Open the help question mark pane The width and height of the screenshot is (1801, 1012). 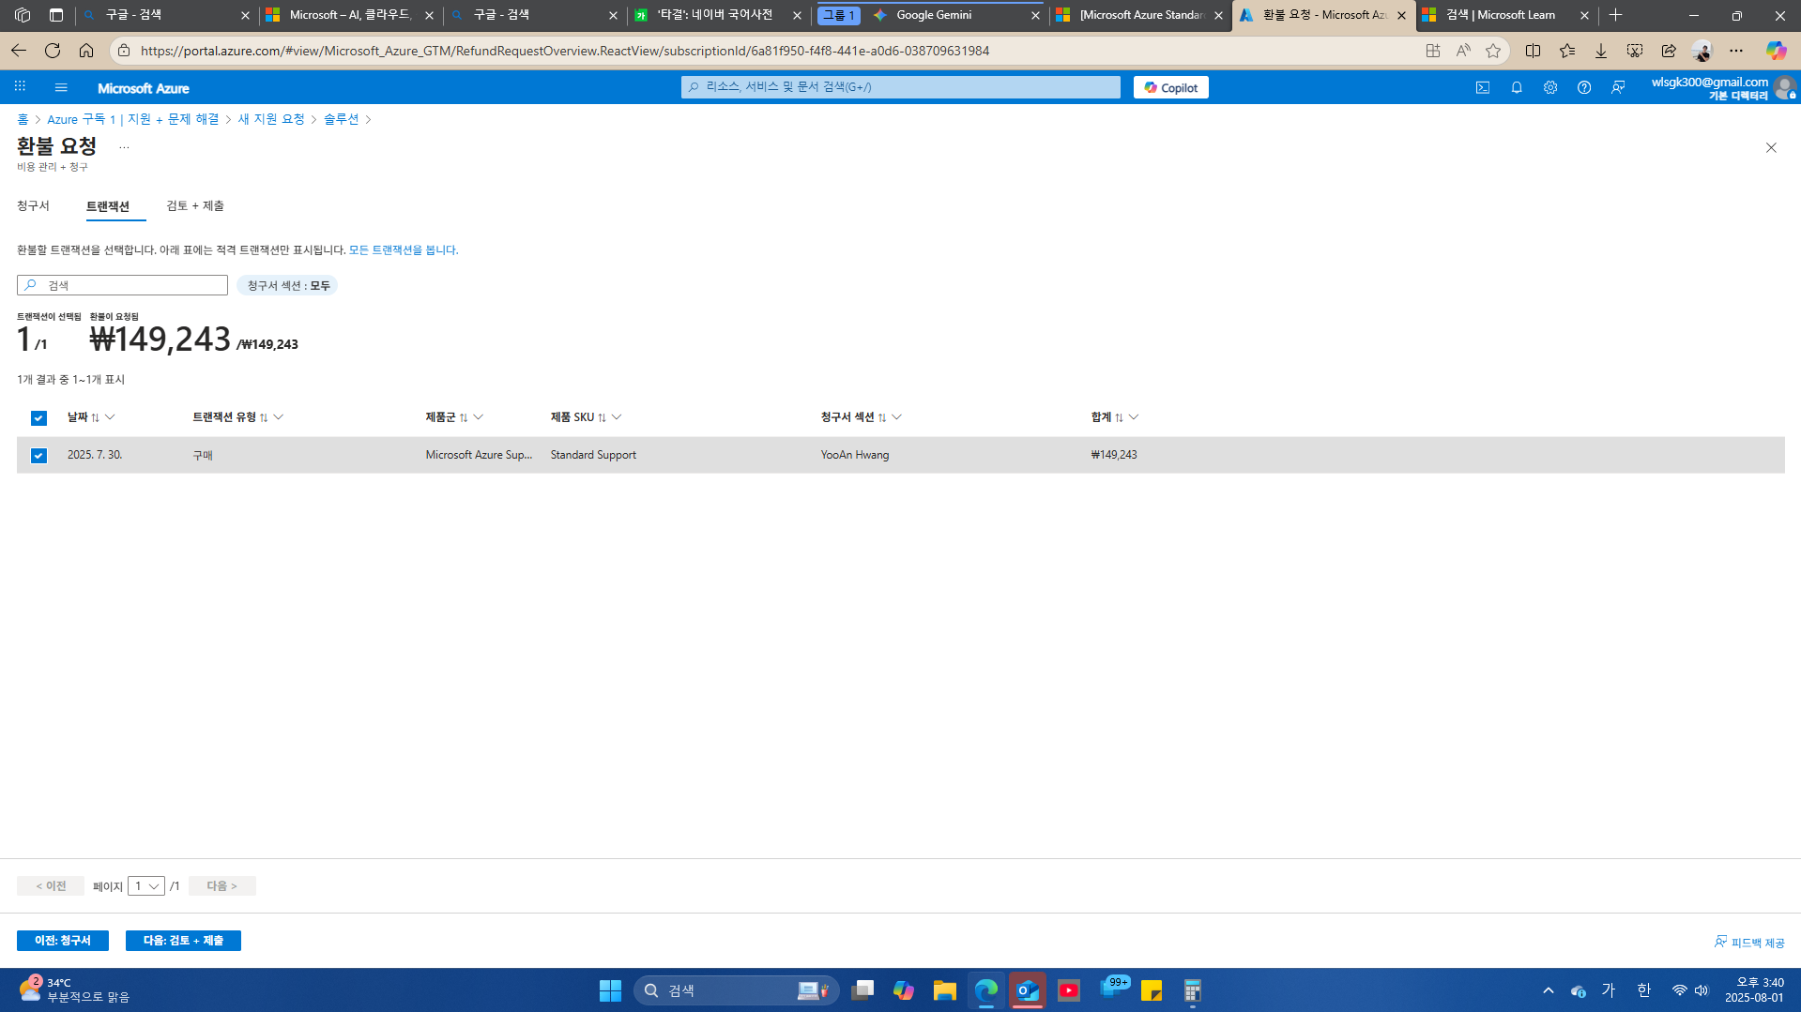point(1584,87)
